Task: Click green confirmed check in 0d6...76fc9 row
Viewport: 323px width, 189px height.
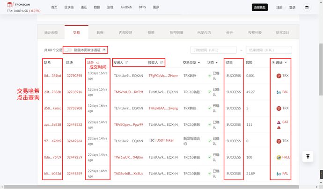Action: 210,157
